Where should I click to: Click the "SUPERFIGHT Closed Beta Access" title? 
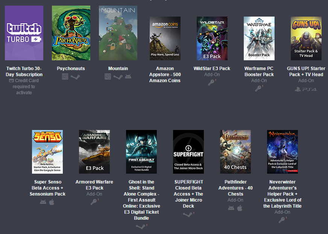click(x=188, y=194)
